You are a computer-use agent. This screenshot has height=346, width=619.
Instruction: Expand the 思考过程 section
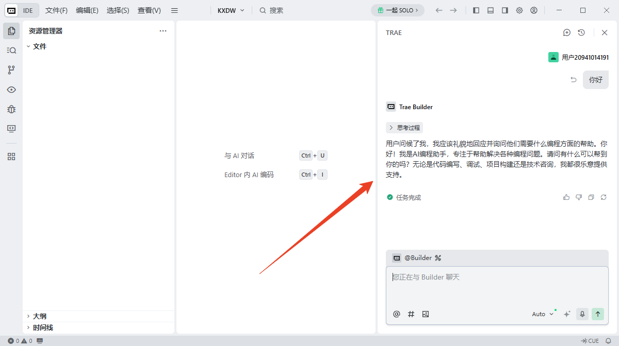tap(404, 127)
